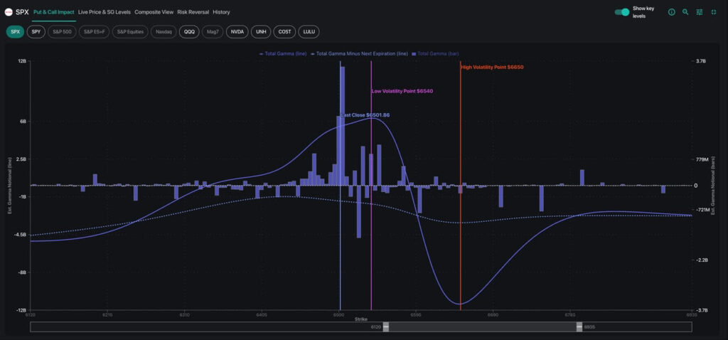Pick the LULU ticker chip
The height and width of the screenshot is (340, 728).
pos(309,32)
